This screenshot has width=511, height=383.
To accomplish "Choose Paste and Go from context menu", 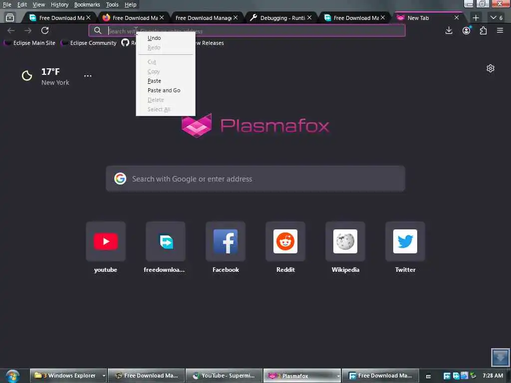I will click(166, 90).
